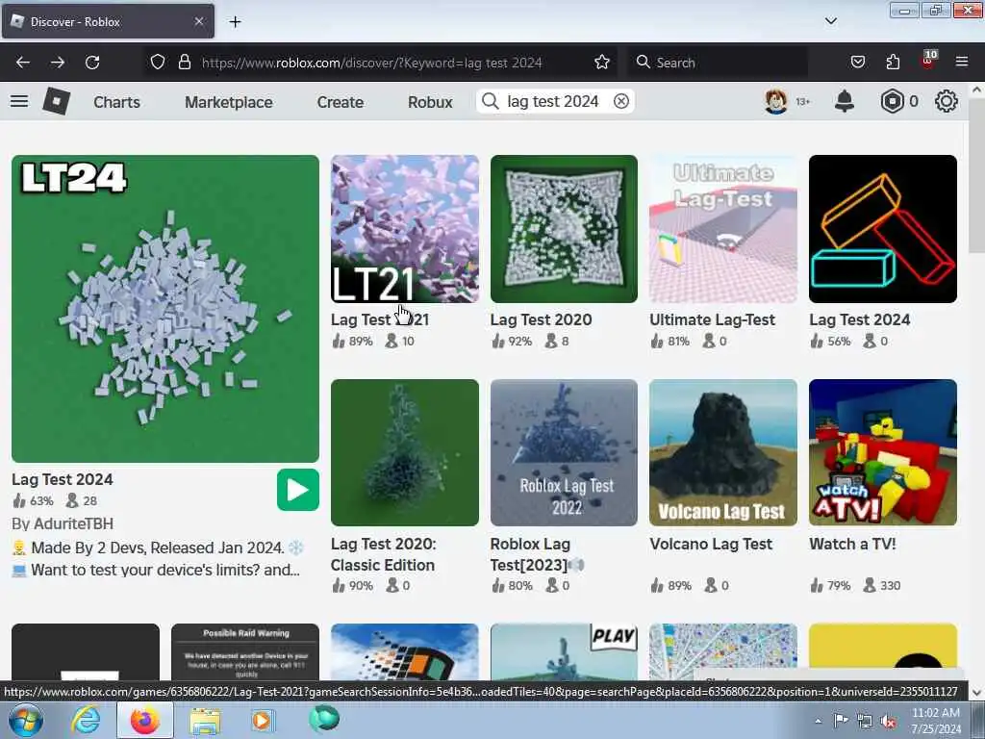Open the Robux balance icon

(892, 101)
